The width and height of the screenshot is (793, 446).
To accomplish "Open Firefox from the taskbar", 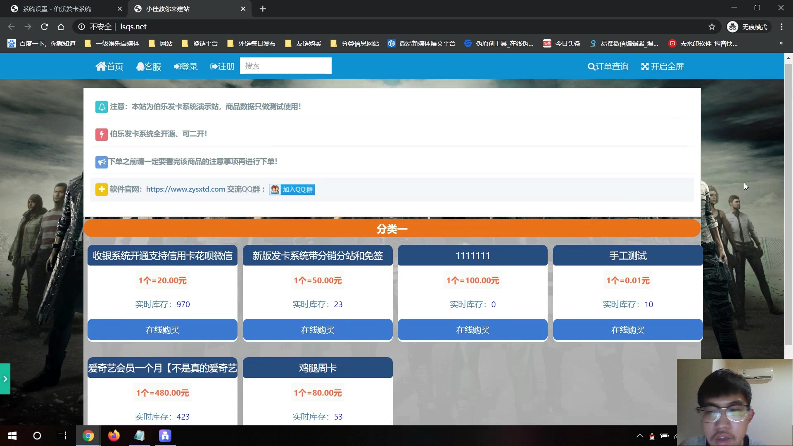I will (x=114, y=436).
